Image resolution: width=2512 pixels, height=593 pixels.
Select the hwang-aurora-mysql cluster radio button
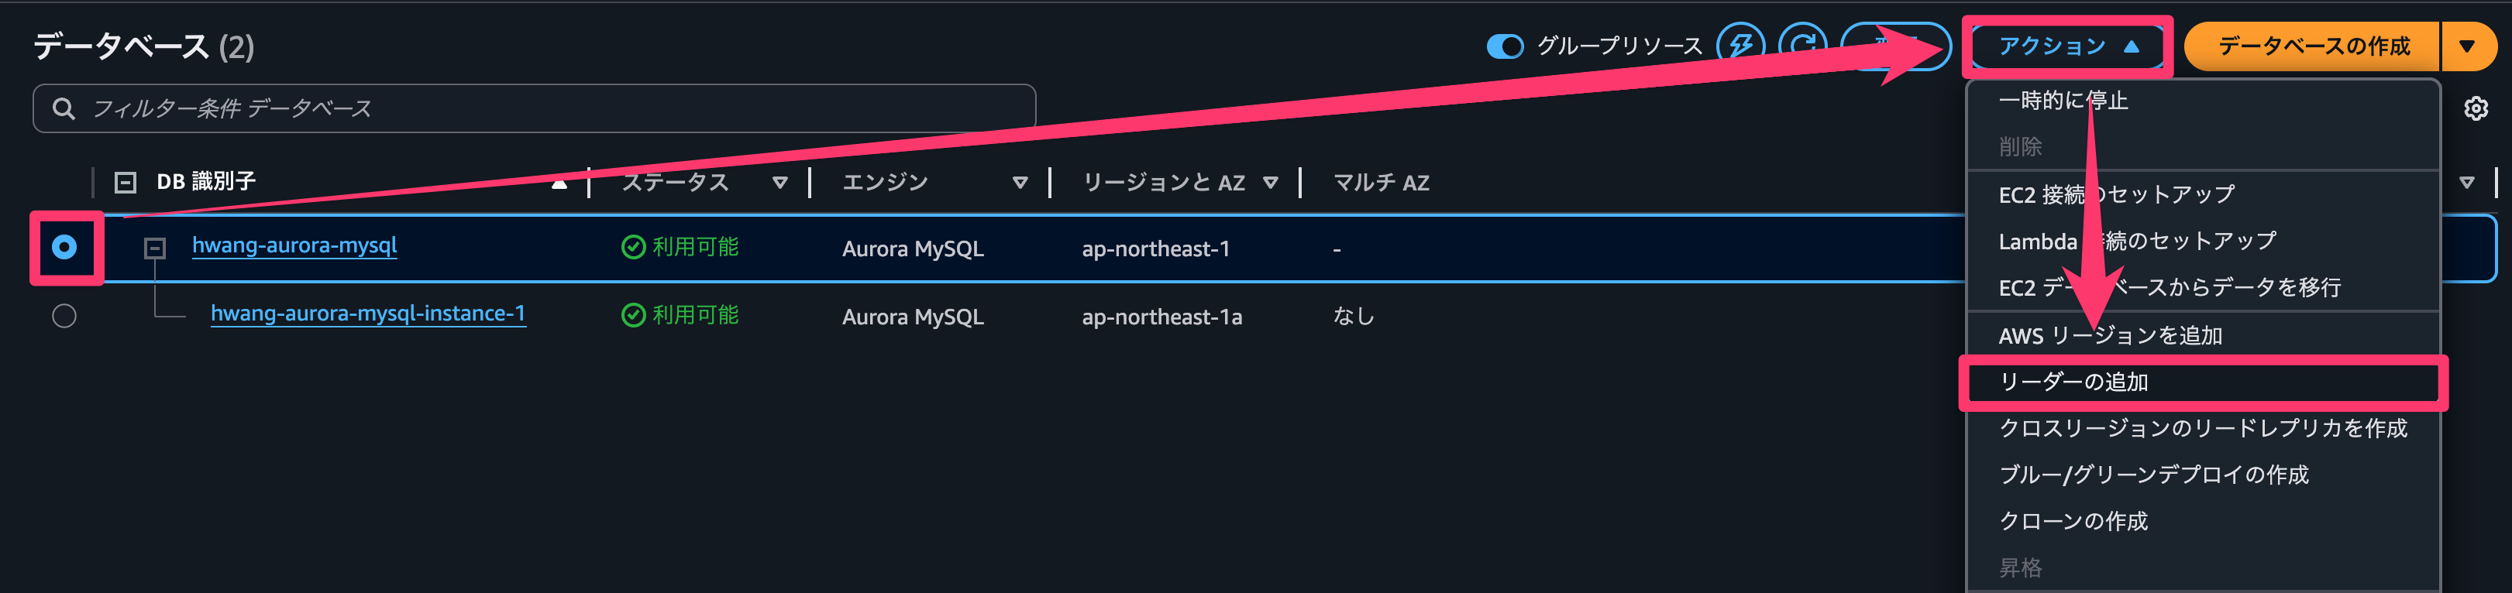pyautogui.click(x=64, y=247)
